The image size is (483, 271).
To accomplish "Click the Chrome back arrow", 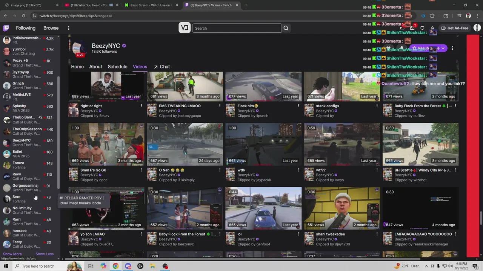I will 5,16.
